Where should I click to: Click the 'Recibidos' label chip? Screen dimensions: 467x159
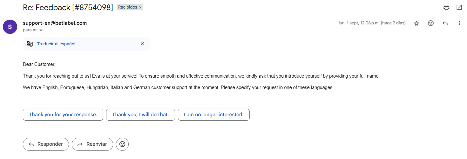point(127,7)
